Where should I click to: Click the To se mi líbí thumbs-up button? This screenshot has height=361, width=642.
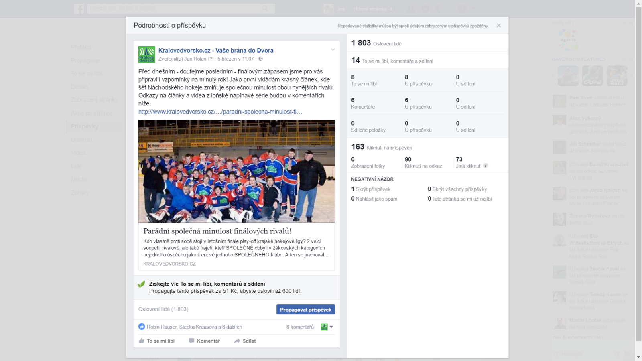pos(157,341)
